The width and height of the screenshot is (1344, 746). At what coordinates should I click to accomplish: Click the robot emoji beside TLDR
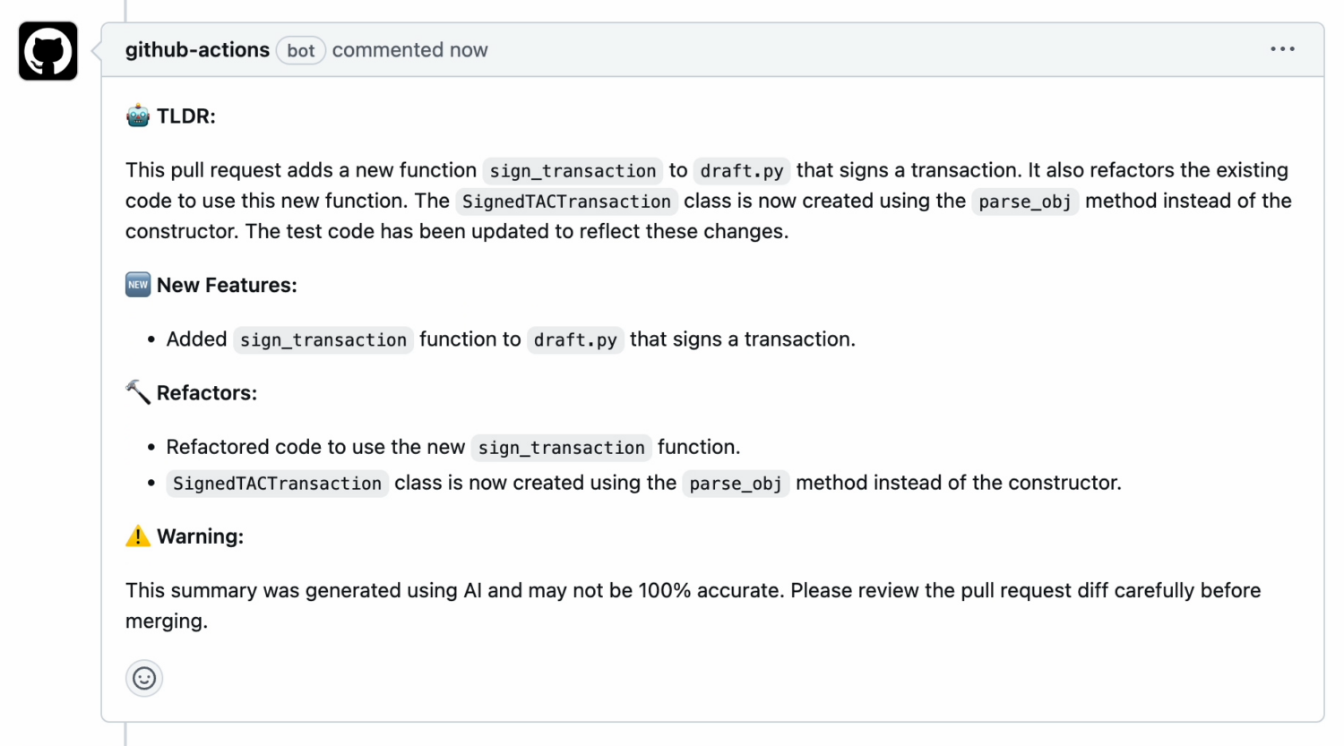click(x=138, y=116)
